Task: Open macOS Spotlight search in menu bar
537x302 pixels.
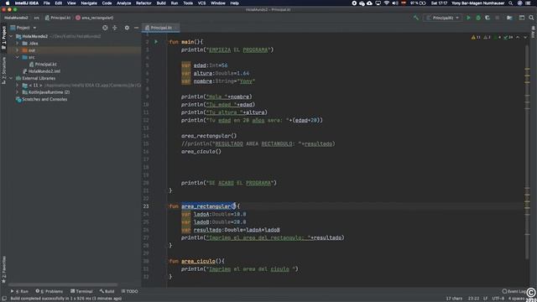Action: point(510,3)
